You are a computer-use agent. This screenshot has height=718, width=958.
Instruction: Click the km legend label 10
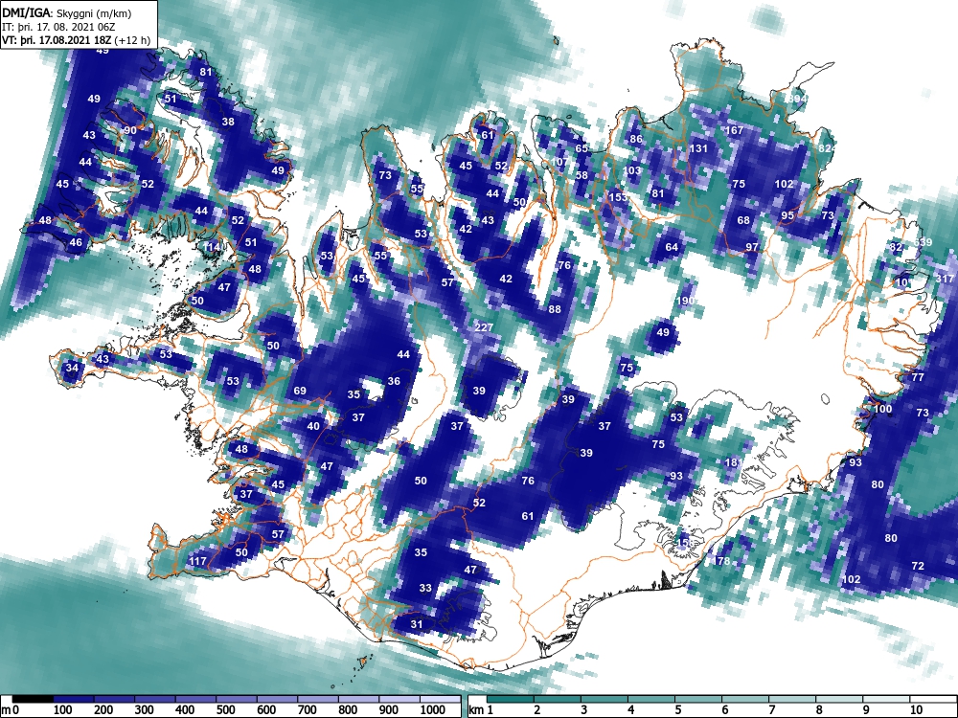click(x=915, y=710)
